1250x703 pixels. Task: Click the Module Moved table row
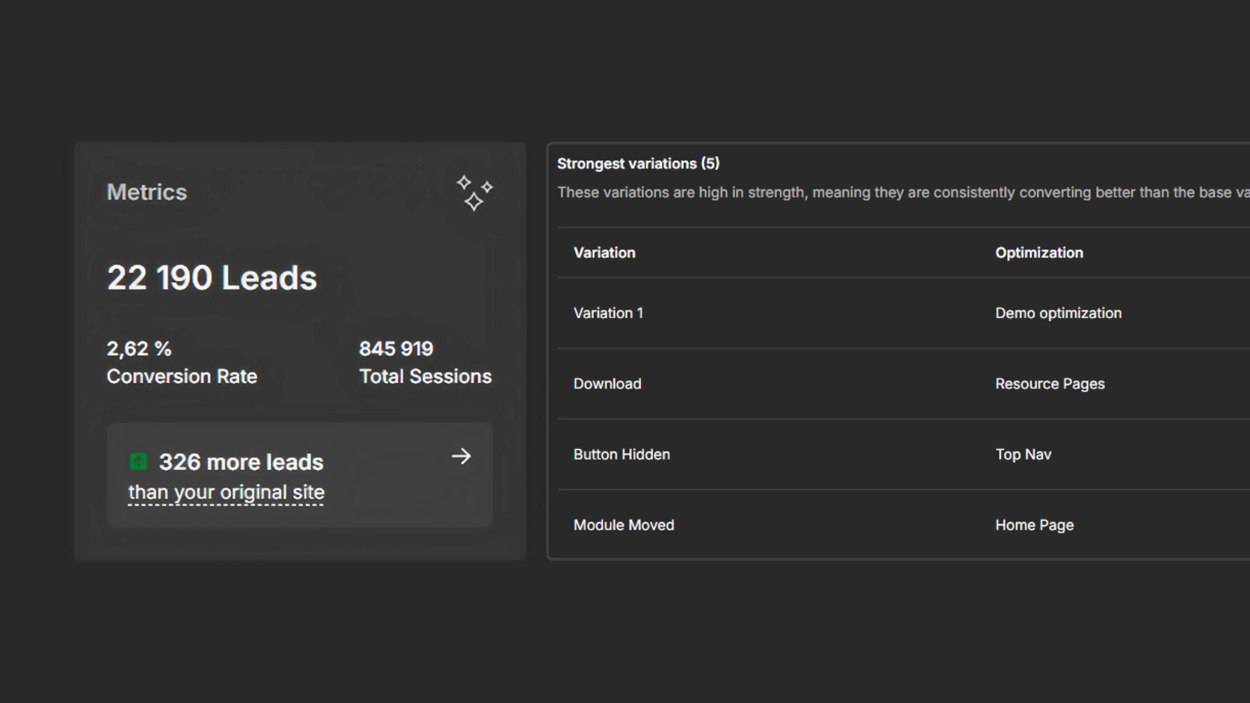click(623, 524)
